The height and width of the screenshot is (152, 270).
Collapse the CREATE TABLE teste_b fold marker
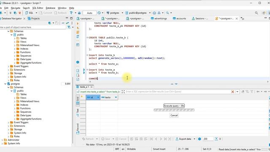click(x=87, y=38)
